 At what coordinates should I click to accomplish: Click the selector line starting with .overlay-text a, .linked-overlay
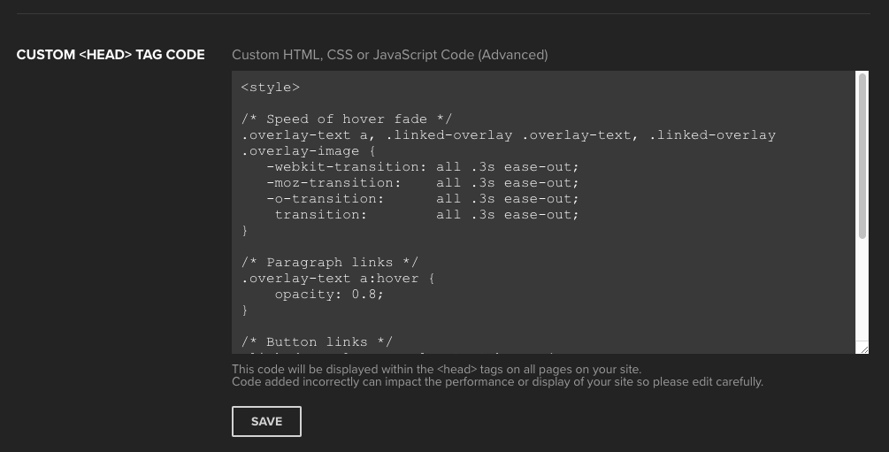pyautogui.click(x=509, y=135)
